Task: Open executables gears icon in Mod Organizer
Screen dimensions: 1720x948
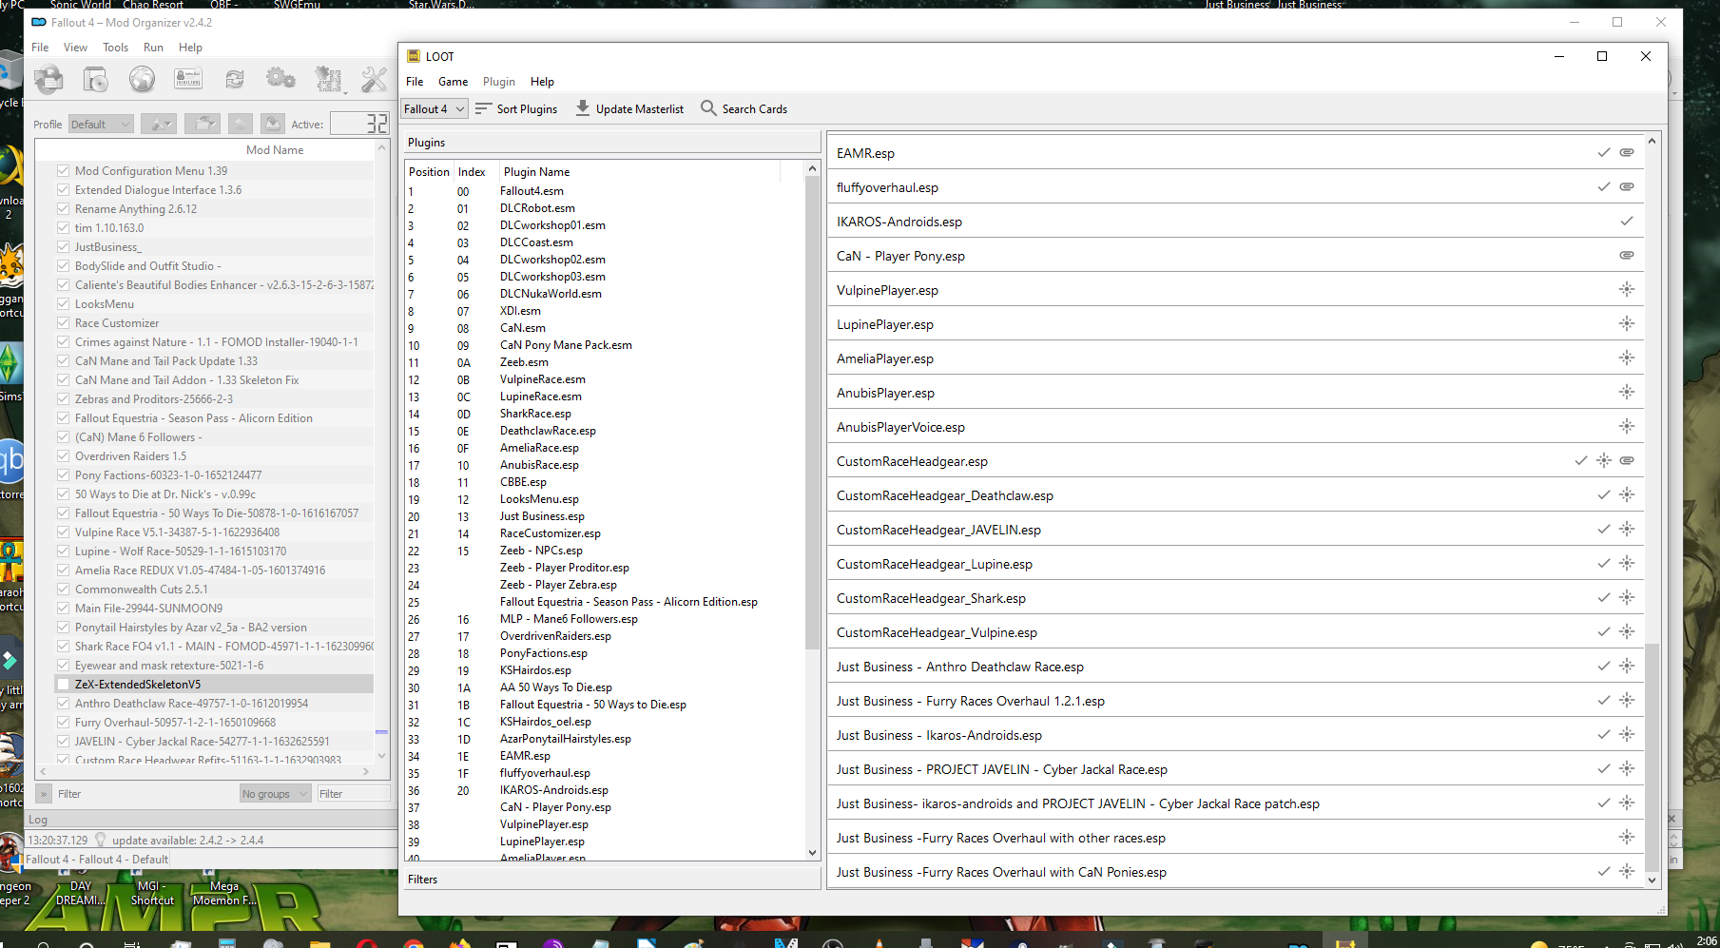Action: coord(280,79)
